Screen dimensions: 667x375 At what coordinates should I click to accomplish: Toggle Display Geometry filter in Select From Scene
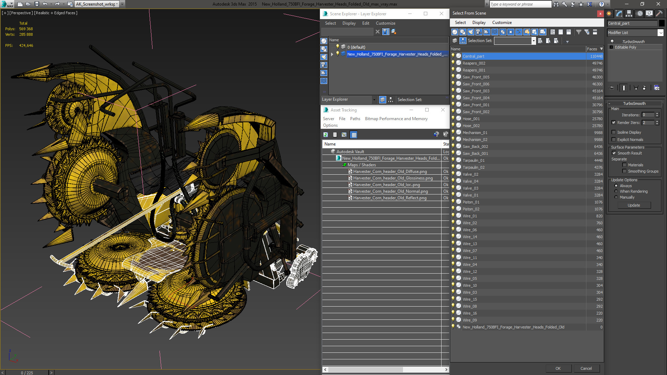(x=455, y=32)
